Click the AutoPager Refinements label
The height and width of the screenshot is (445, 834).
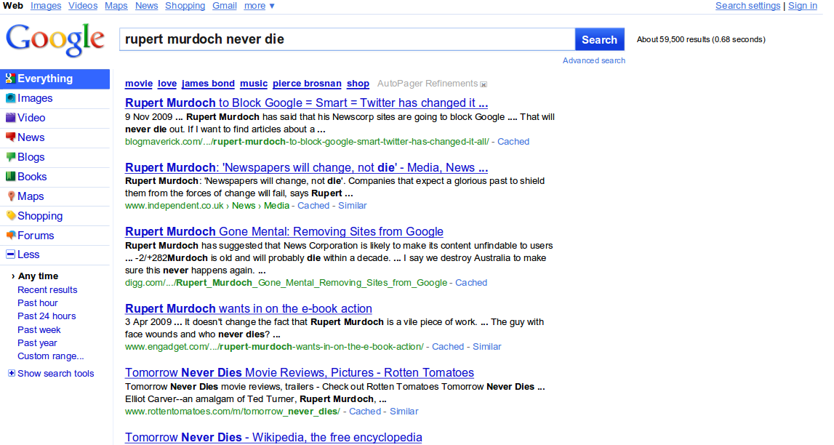(x=427, y=84)
